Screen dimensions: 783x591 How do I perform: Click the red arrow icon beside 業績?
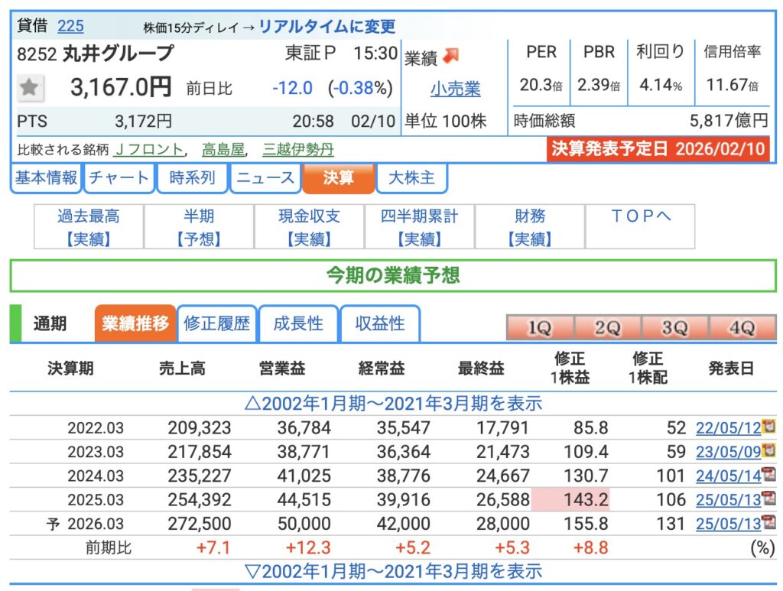pyautogui.click(x=451, y=56)
